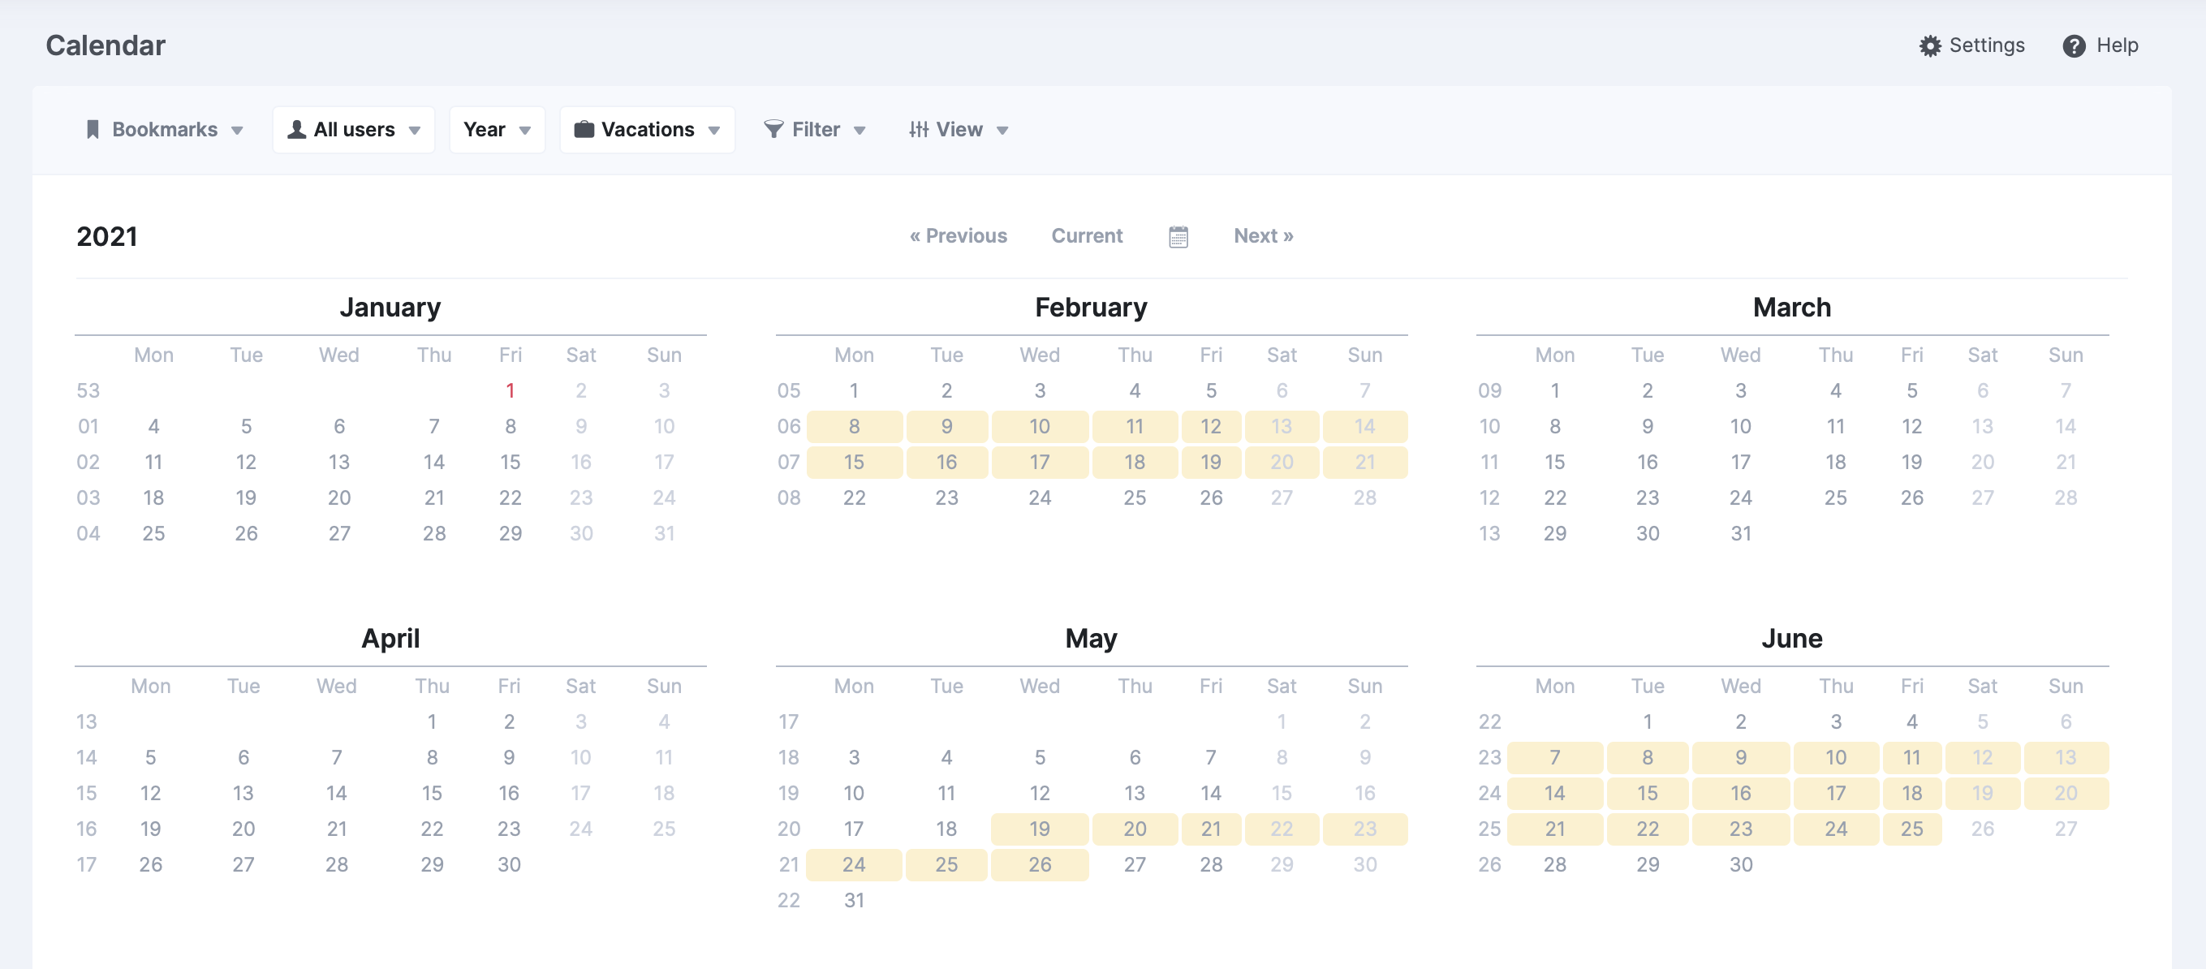Expand the View dropdown
2206x969 pixels.
pyautogui.click(x=959, y=129)
